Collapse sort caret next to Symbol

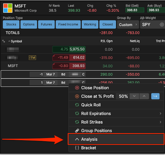click(x=9, y=41)
